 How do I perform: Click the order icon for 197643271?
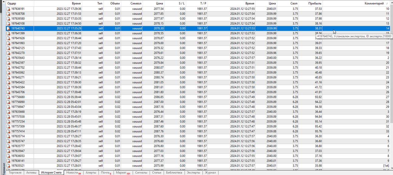(9, 77)
